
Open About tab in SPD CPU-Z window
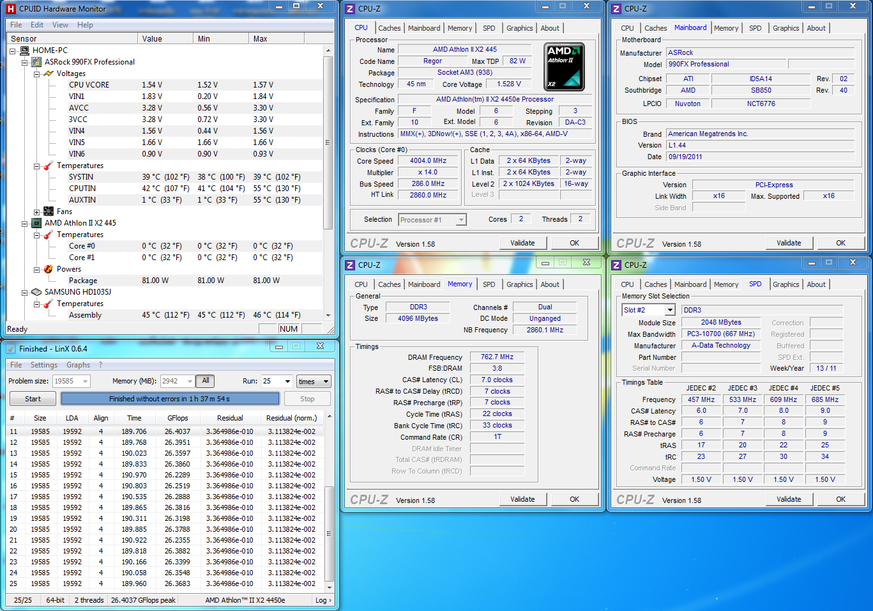click(816, 284)
